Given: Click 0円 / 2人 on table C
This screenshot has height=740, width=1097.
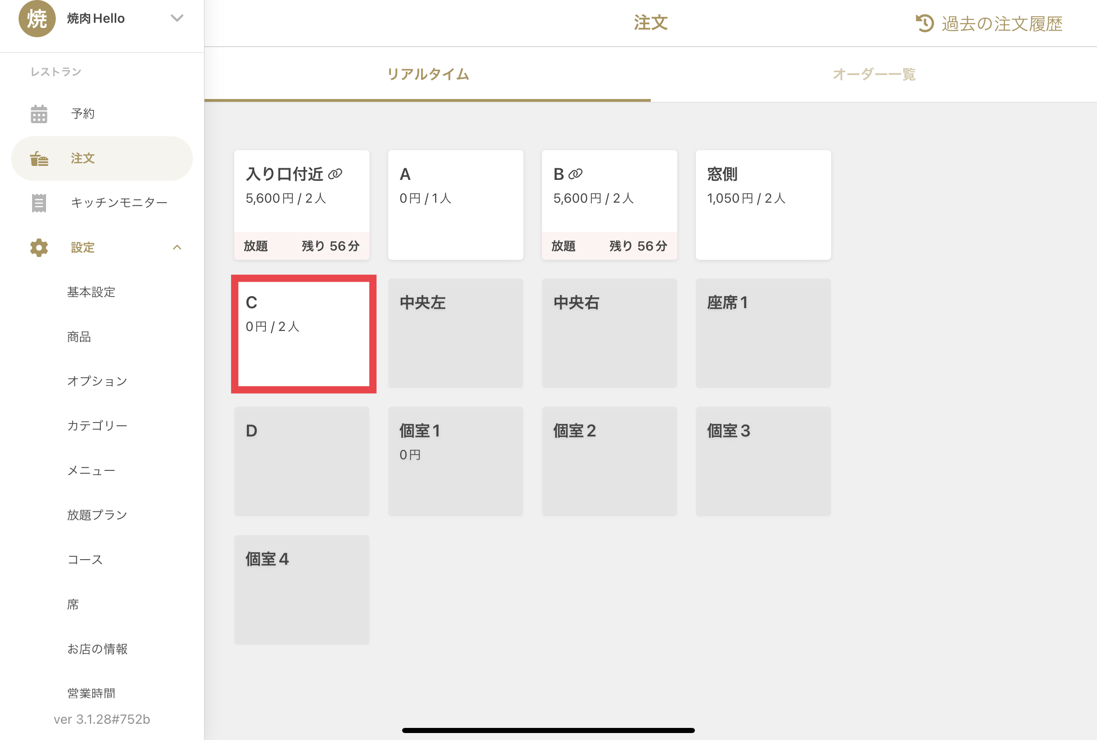Looking at the screenshot, I should 273,327.
